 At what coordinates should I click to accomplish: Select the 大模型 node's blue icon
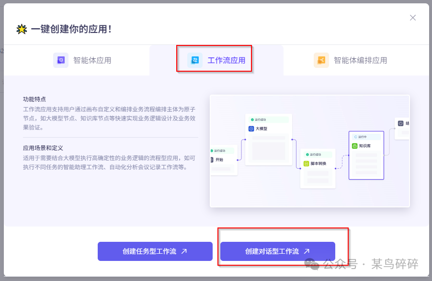pos(250,128)
